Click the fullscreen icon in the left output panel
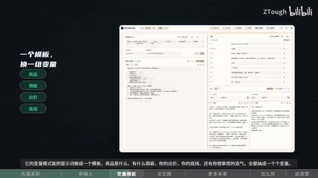This screenshot has height=178, width=318. (247, 103)
